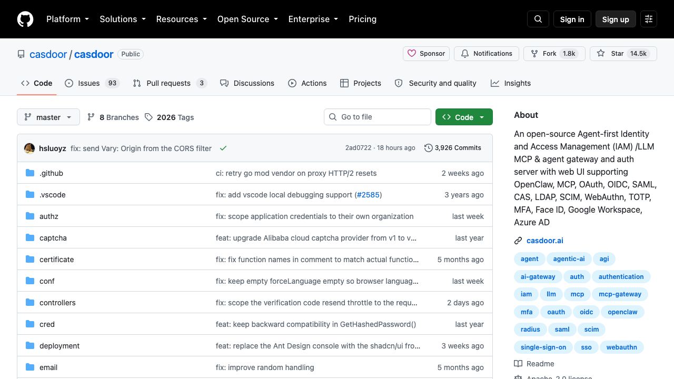The image size is (674, 379).
Task: Open the controllers folder name
Action: pyautogui.click(x=57, y=303)
